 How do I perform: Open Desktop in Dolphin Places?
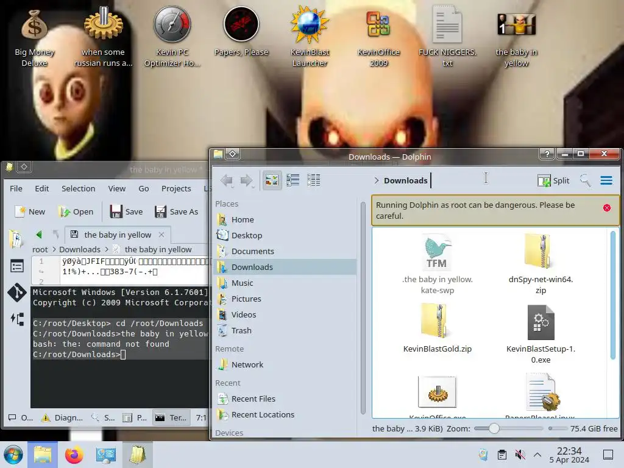[x=285, y=235]
